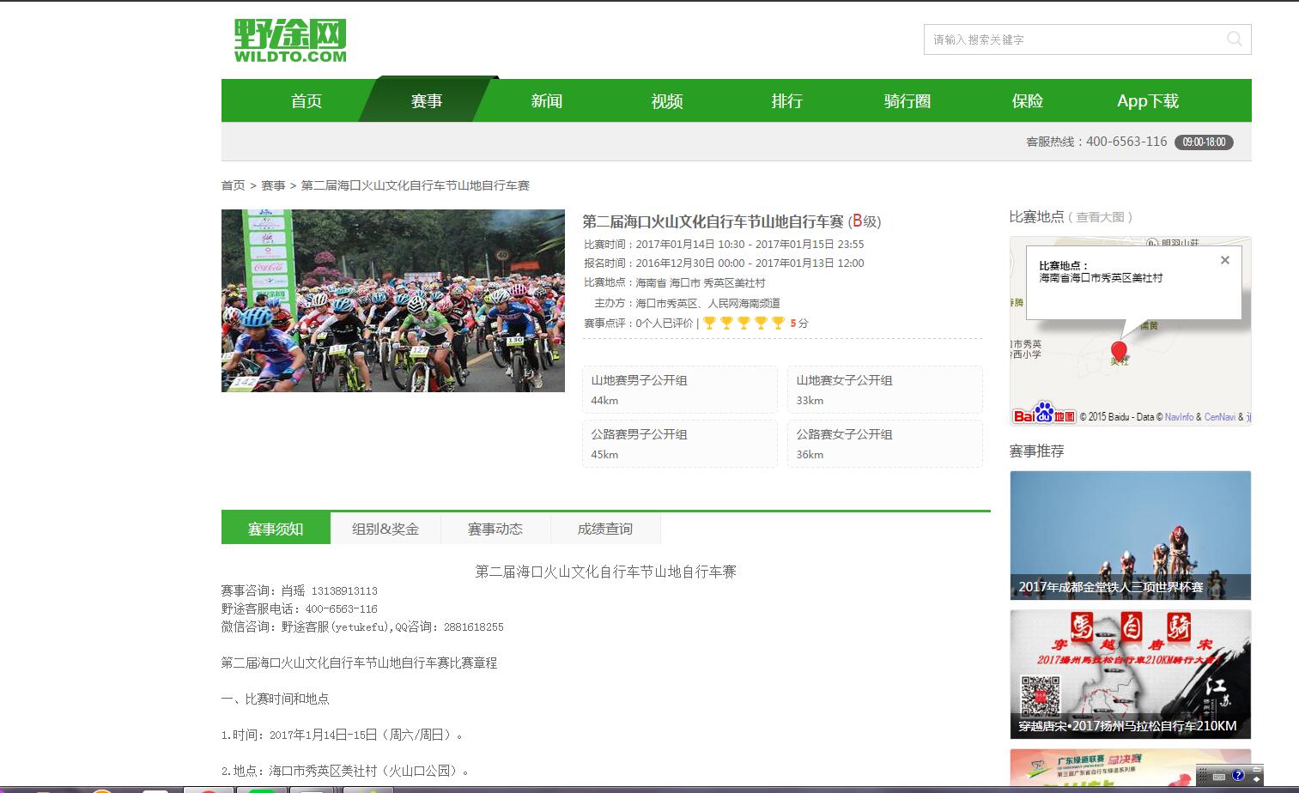Image resolution: width=1299 pixels, height=793 pixels.
Task: Open the 排行 navigation menu item
Action: [x=787, y=100]
